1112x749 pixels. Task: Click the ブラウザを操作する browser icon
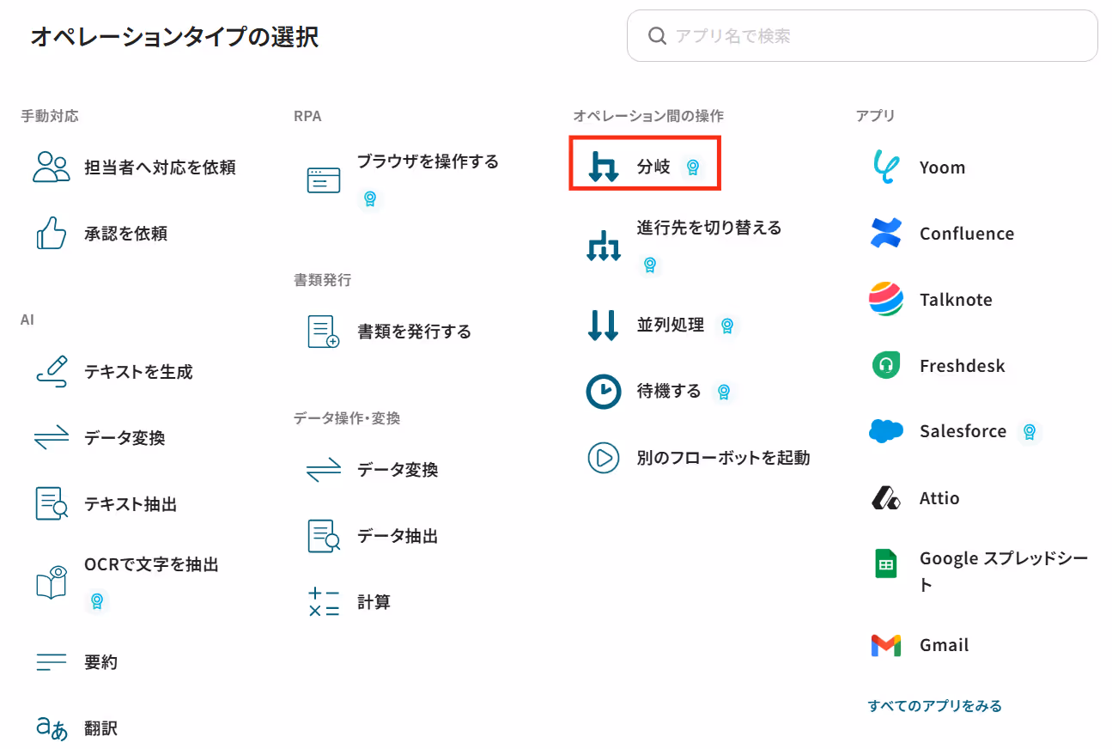click(324, 180)
